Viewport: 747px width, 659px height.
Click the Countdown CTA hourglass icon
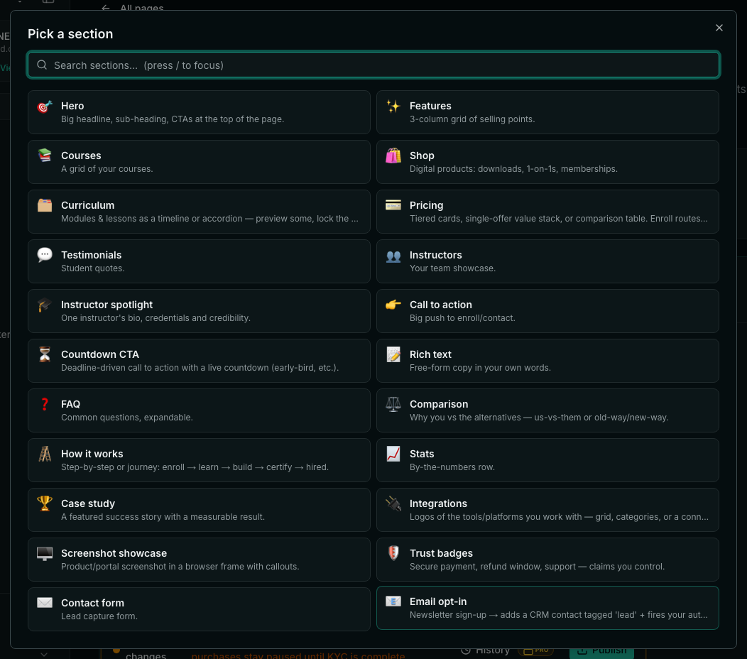pos(45,354)
